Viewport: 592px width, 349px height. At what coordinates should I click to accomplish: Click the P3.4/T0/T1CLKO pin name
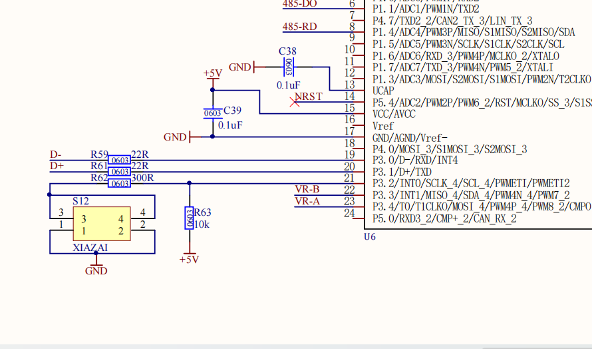[x=482, y=207]
